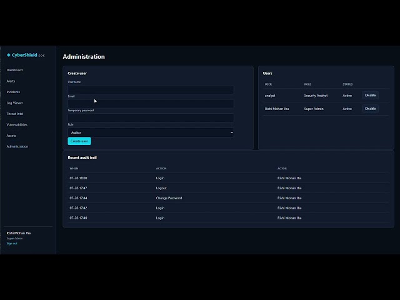
Task: Click the USER column header
Action: 268,84
